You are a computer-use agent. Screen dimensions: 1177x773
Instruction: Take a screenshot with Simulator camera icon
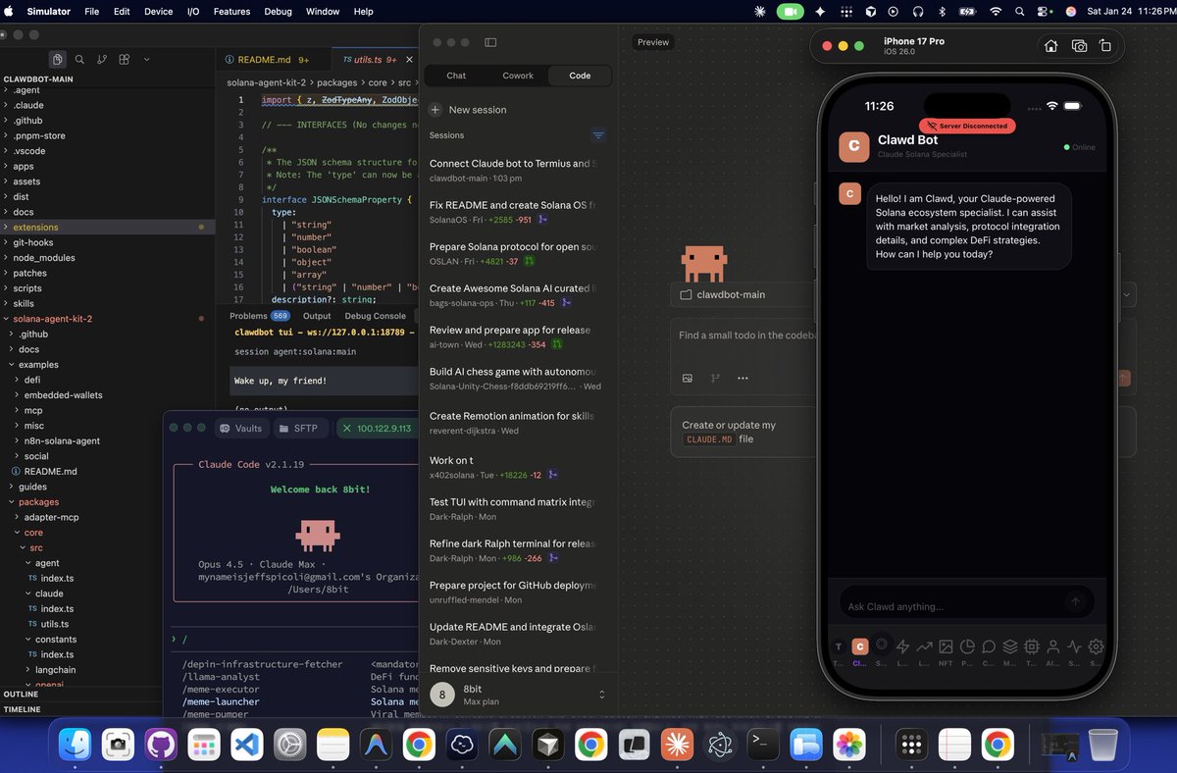[1079, 46]
